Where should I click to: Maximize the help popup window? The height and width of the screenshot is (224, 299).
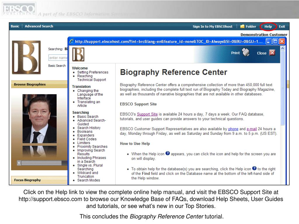275,41
